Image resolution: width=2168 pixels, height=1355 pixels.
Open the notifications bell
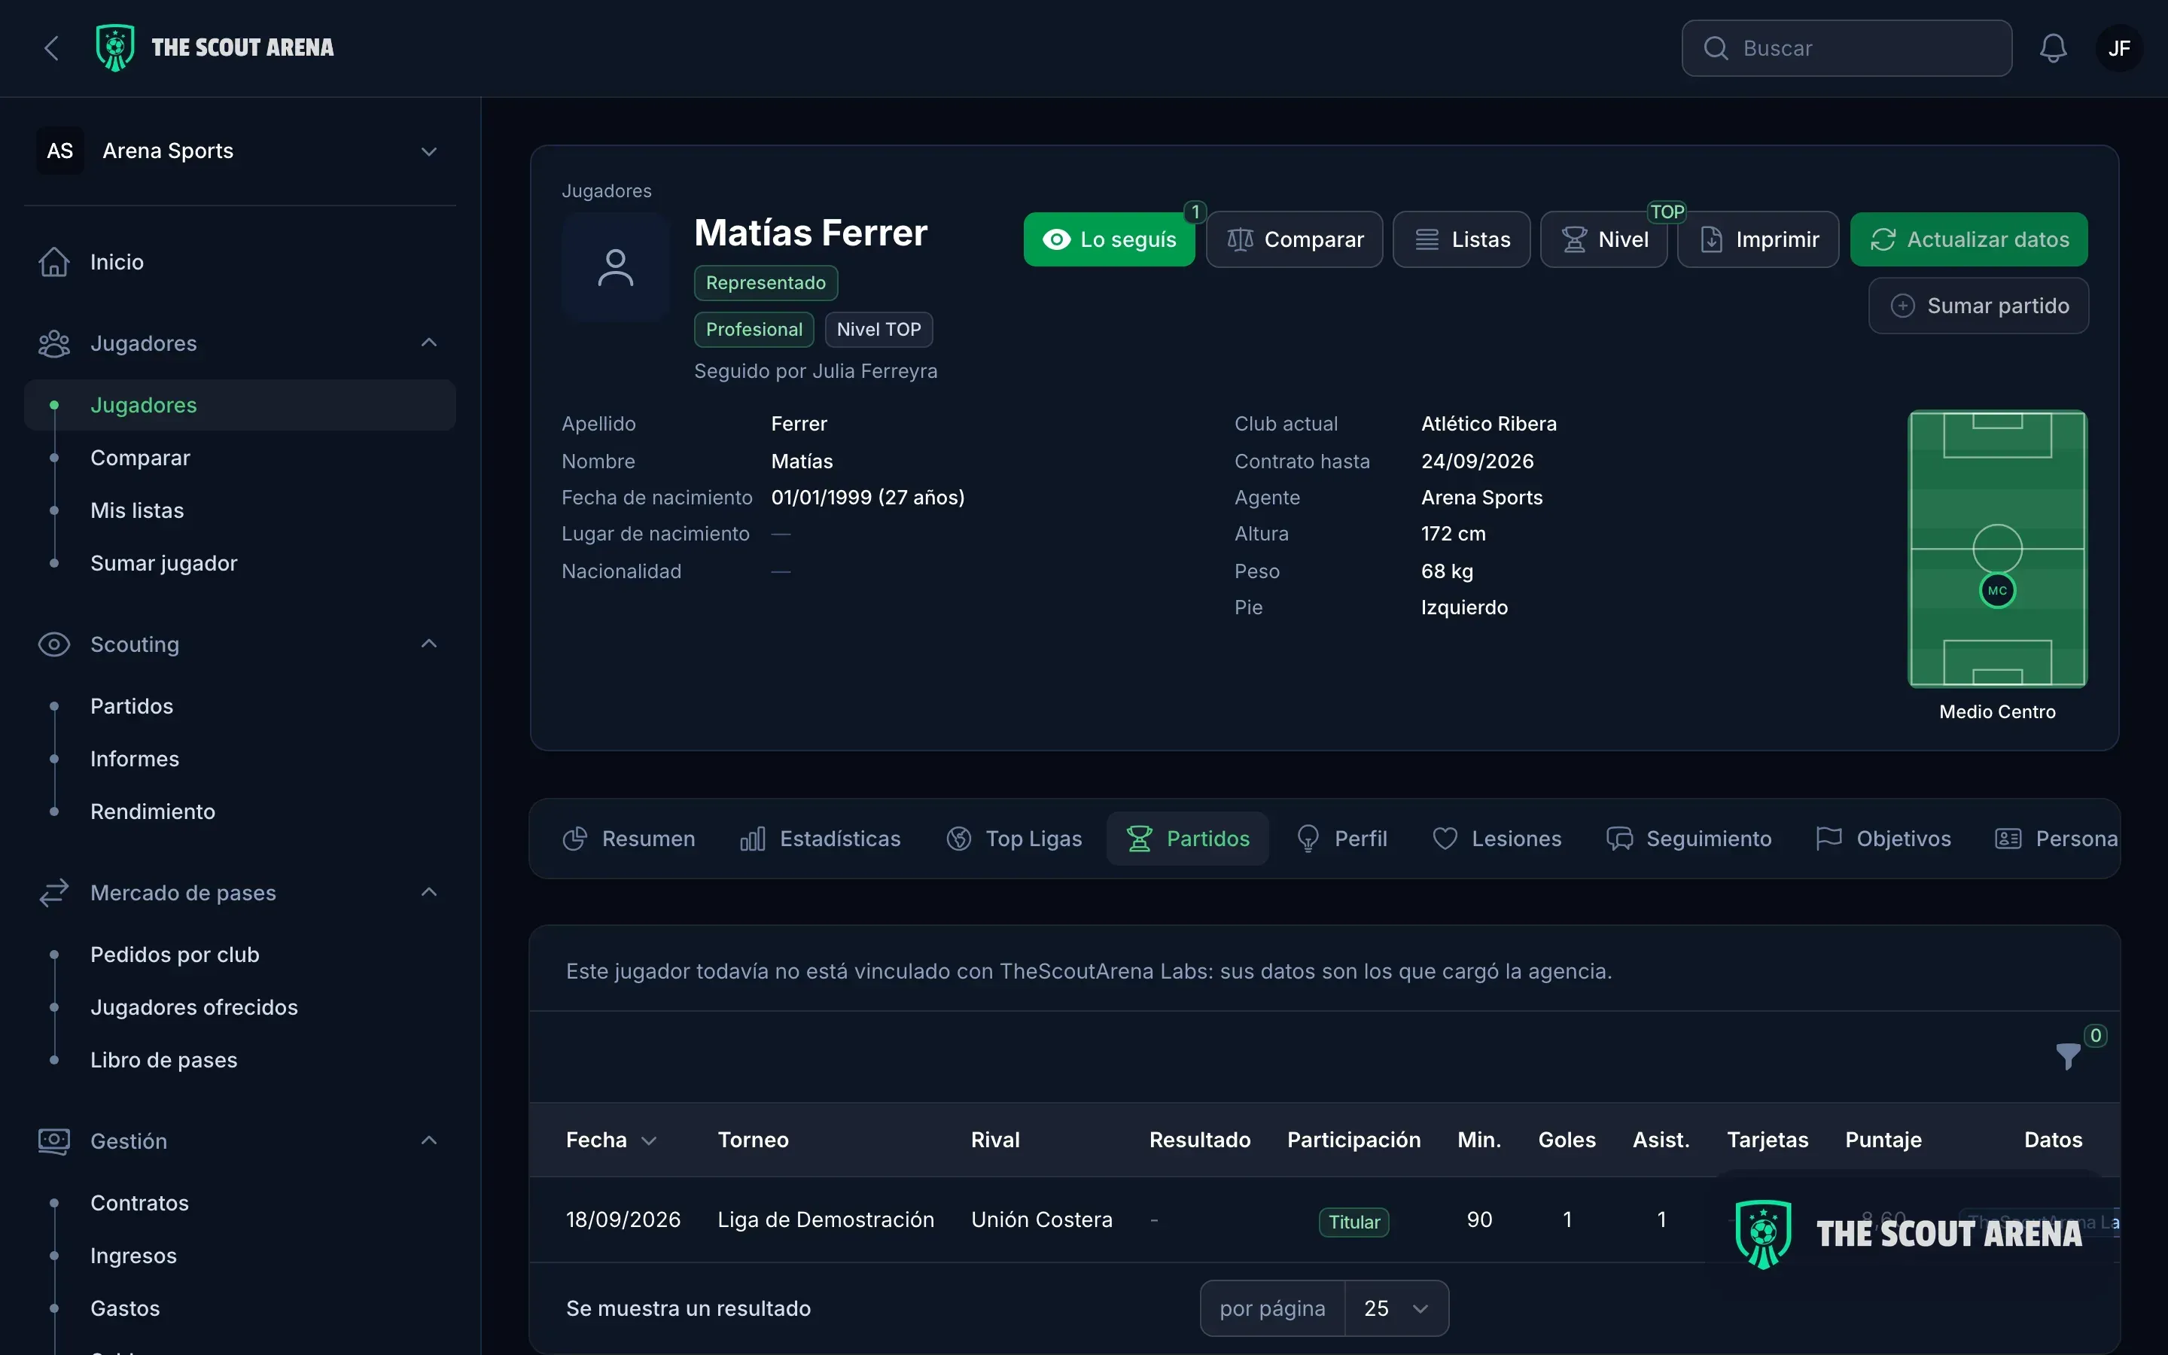[2052, 48]
